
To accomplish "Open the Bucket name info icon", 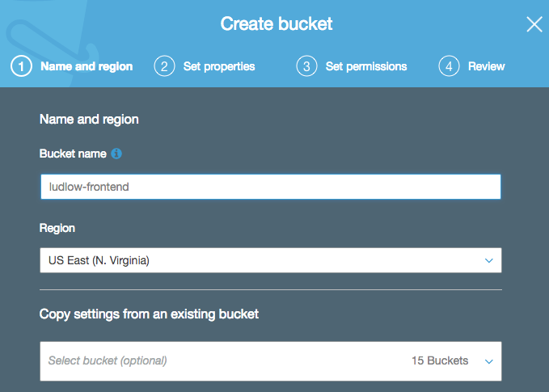I will coord(116,153).
